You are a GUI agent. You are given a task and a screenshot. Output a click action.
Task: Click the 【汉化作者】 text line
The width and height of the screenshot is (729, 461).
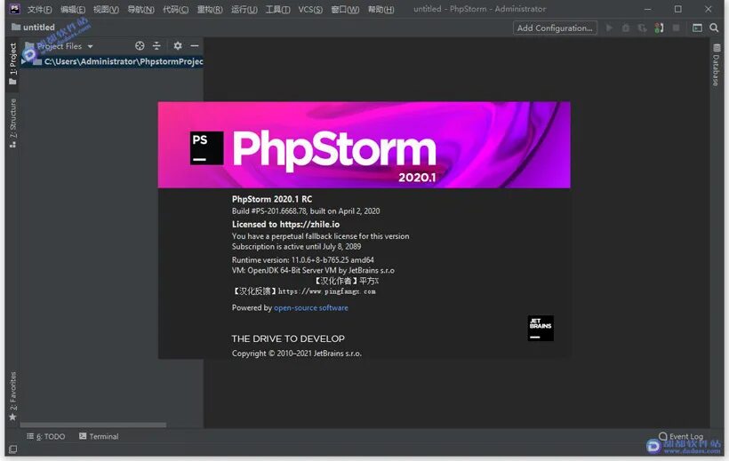[346, 281]
